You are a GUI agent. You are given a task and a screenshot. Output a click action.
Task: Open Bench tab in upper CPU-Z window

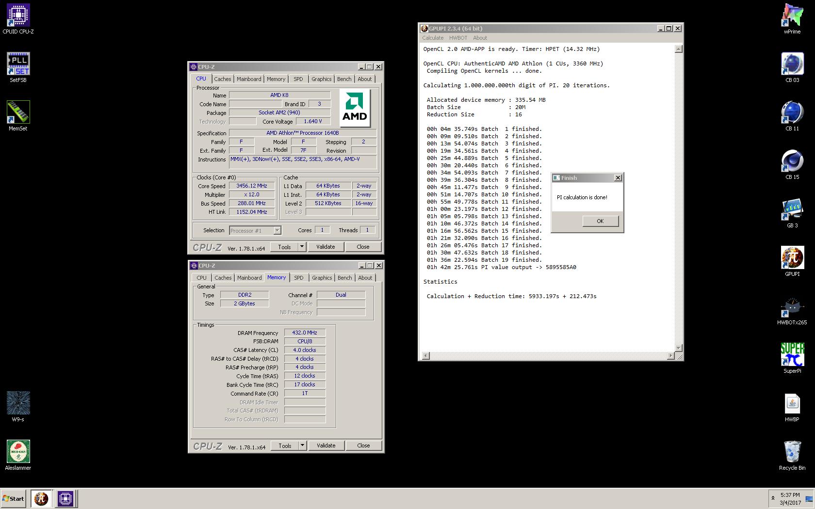344,79
